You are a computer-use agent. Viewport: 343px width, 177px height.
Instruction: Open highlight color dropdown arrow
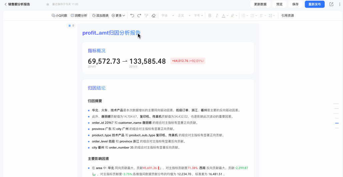[237, 16]
